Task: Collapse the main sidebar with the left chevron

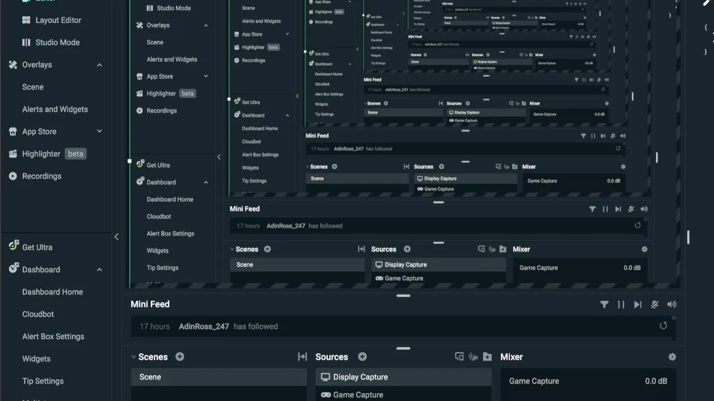Action: click(x=116, y=237)
